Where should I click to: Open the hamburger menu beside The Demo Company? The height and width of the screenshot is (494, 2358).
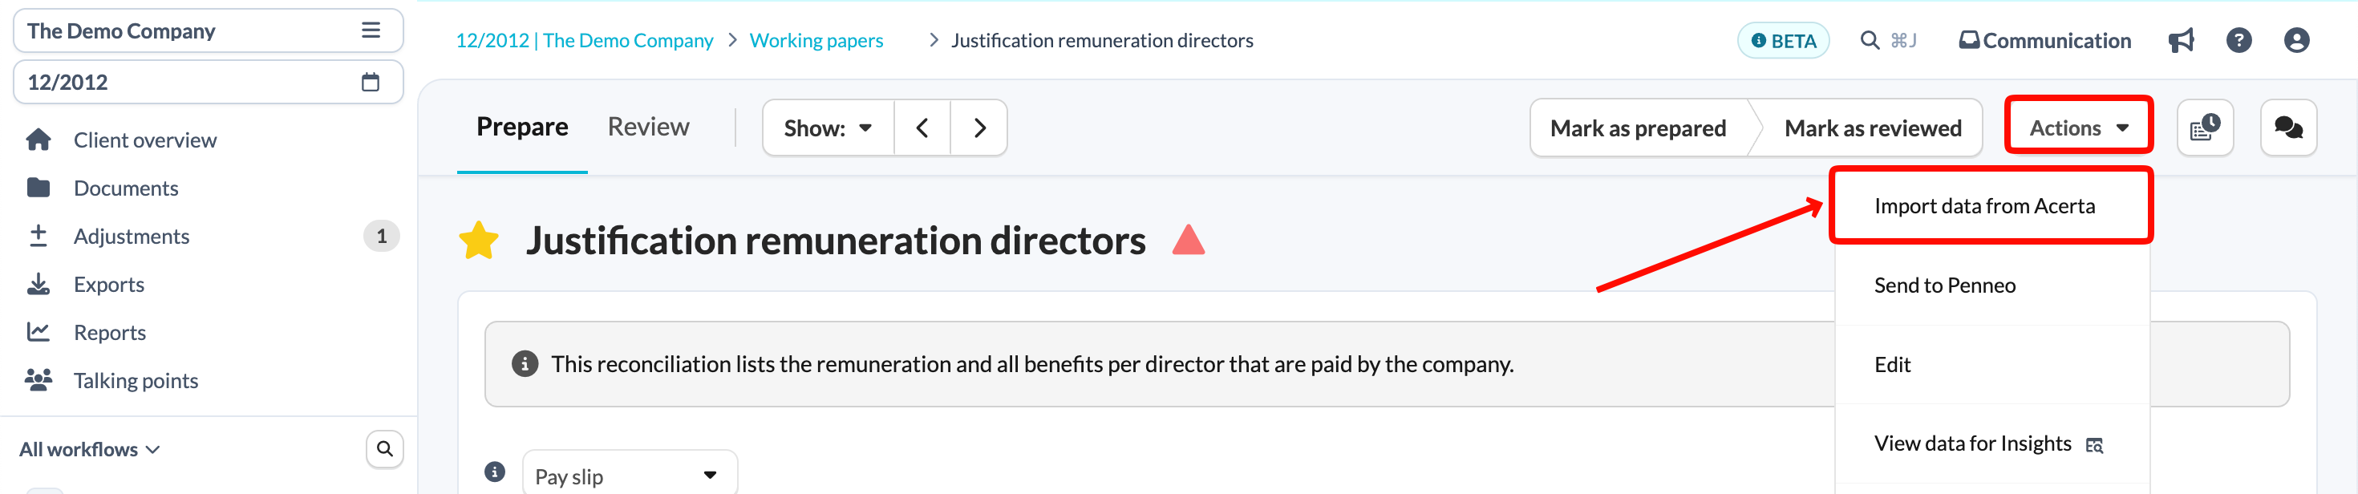[371, 30]
